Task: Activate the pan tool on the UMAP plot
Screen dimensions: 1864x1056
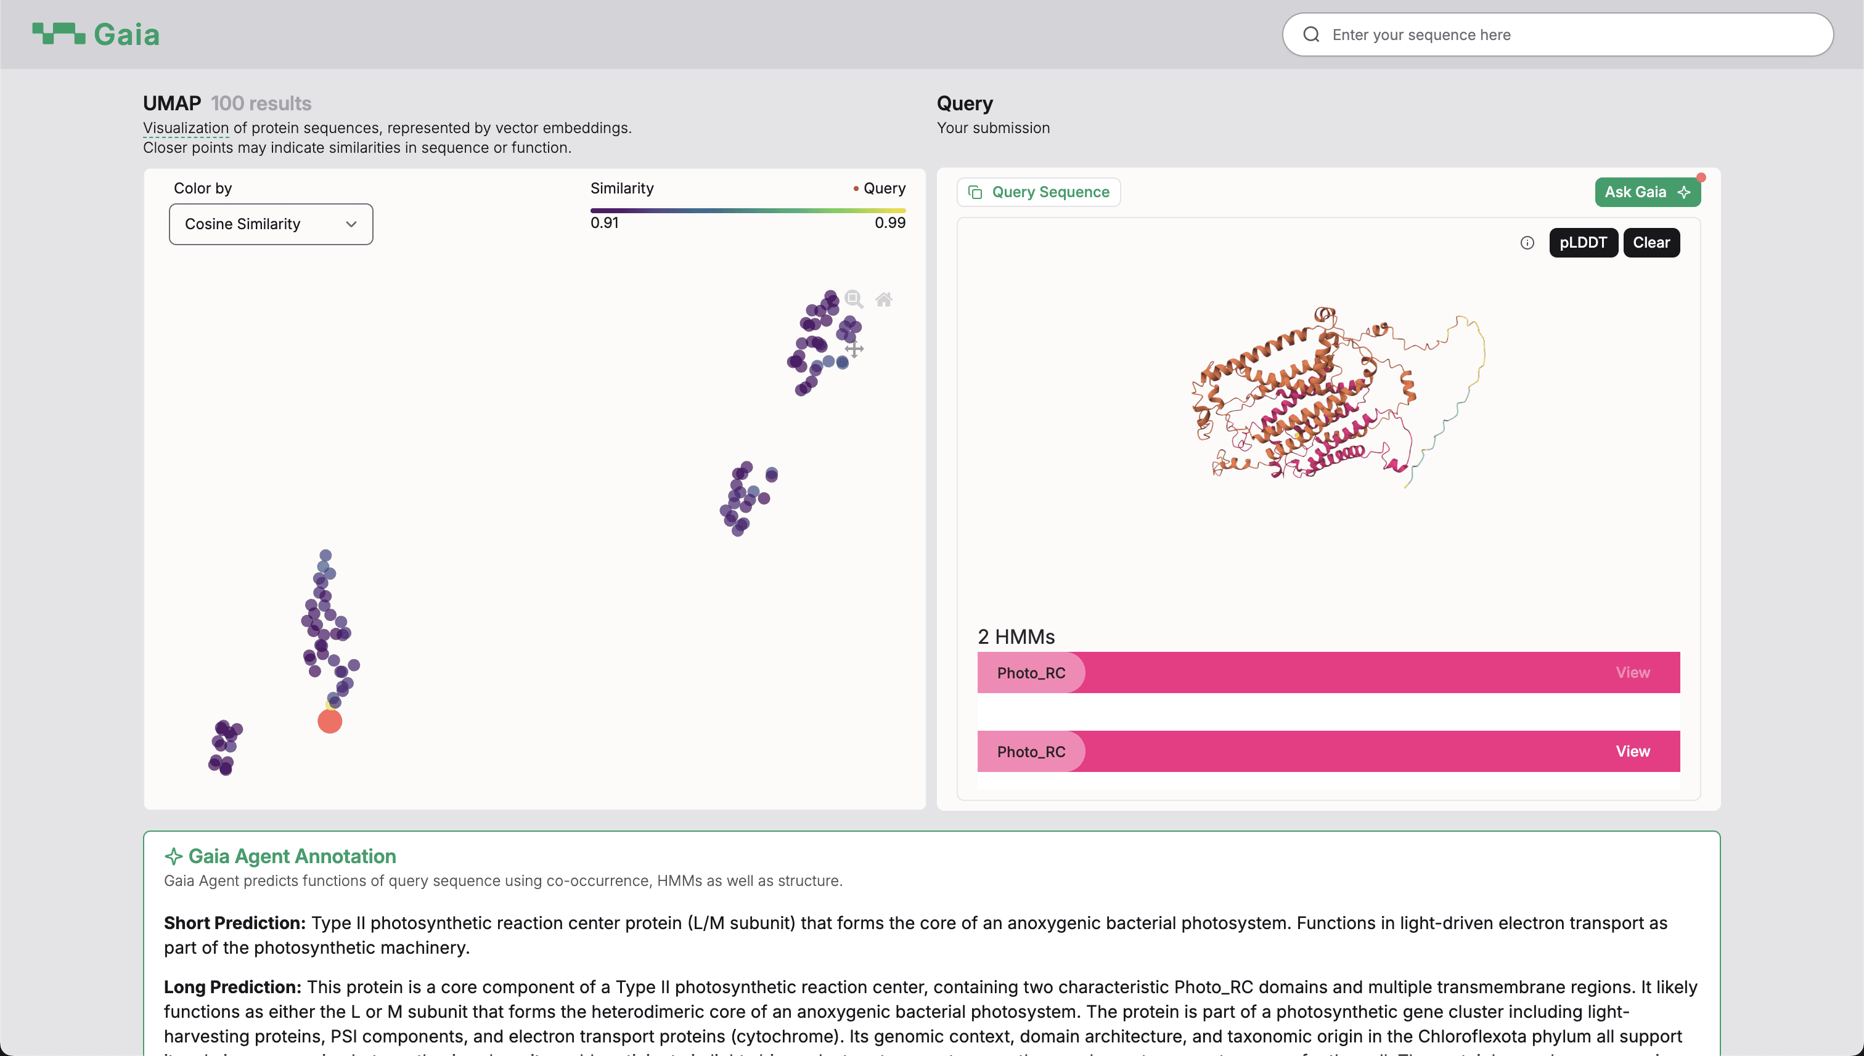Action: (x=854, y=349)
